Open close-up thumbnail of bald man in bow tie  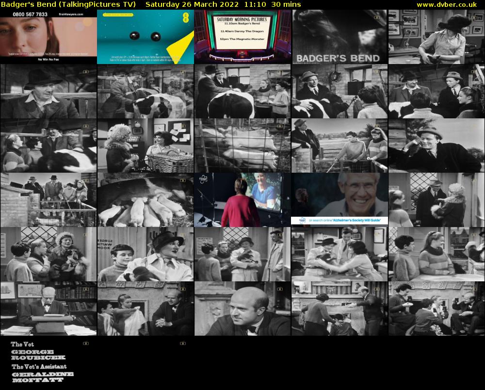[242, 309]
